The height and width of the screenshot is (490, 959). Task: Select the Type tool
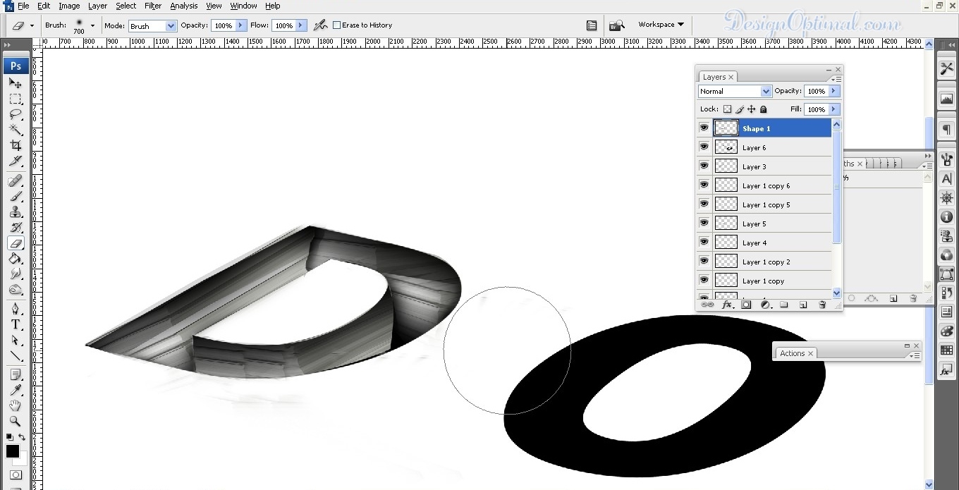click(16, 324)
